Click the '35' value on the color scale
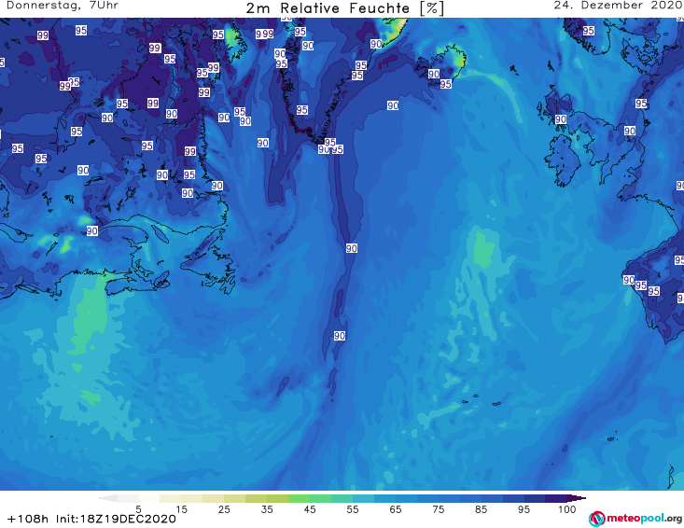The image size is (684, 528). 267,509
